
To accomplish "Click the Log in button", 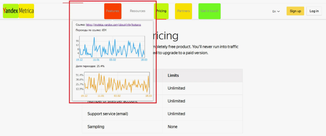I will tap(314, 11).
